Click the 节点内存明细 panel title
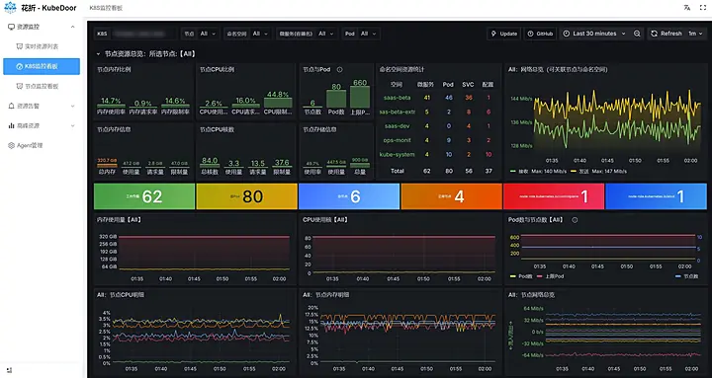712x378 pixels. pyautogui.click(x=326, y=295)
